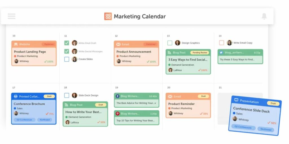Screen dimensions: 289x144
Task: Check the Write Email Copy checkbox
Action: coord(222,43)
